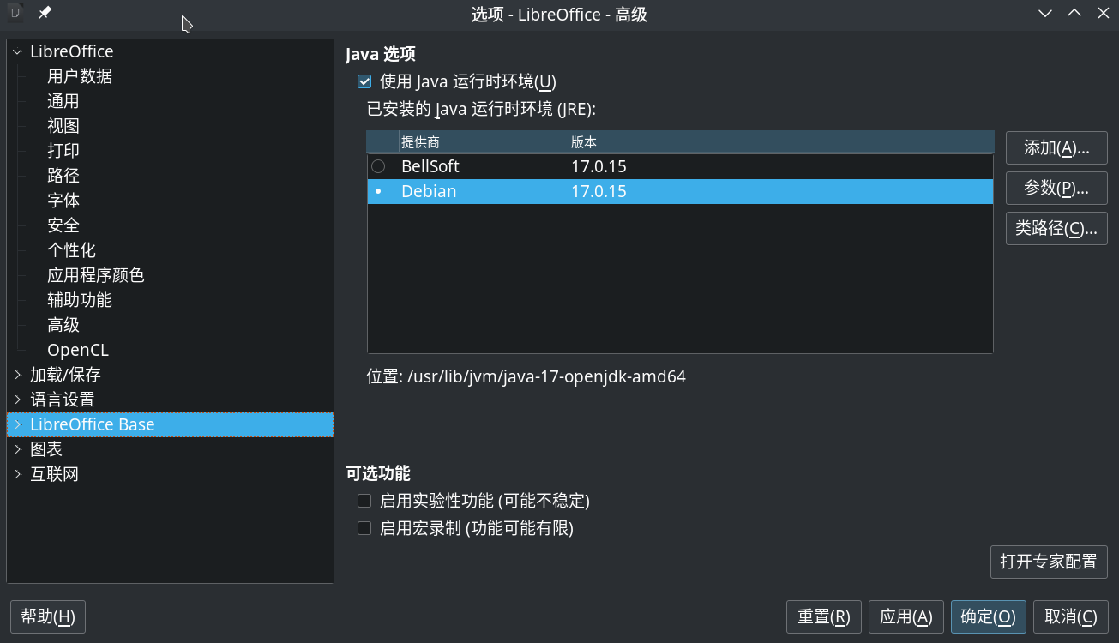Viewport: 1119px width, 643px height.
Task: Open 辅助功能 settings page
Action: pos(80,300)
